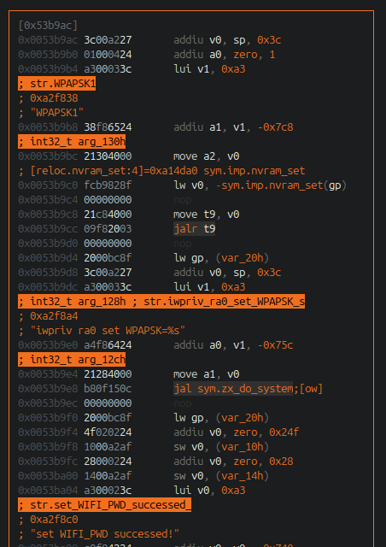Click the move t9, v0 instruction
The width and height of the screenshot is (386, 547).
click(207, 215)
